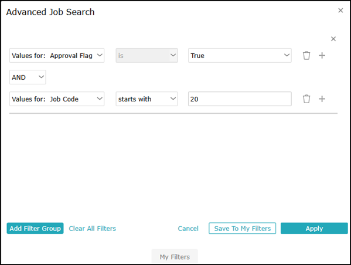Click Save To My Filters button
The image size is (351, 265).
pos(242,229)
